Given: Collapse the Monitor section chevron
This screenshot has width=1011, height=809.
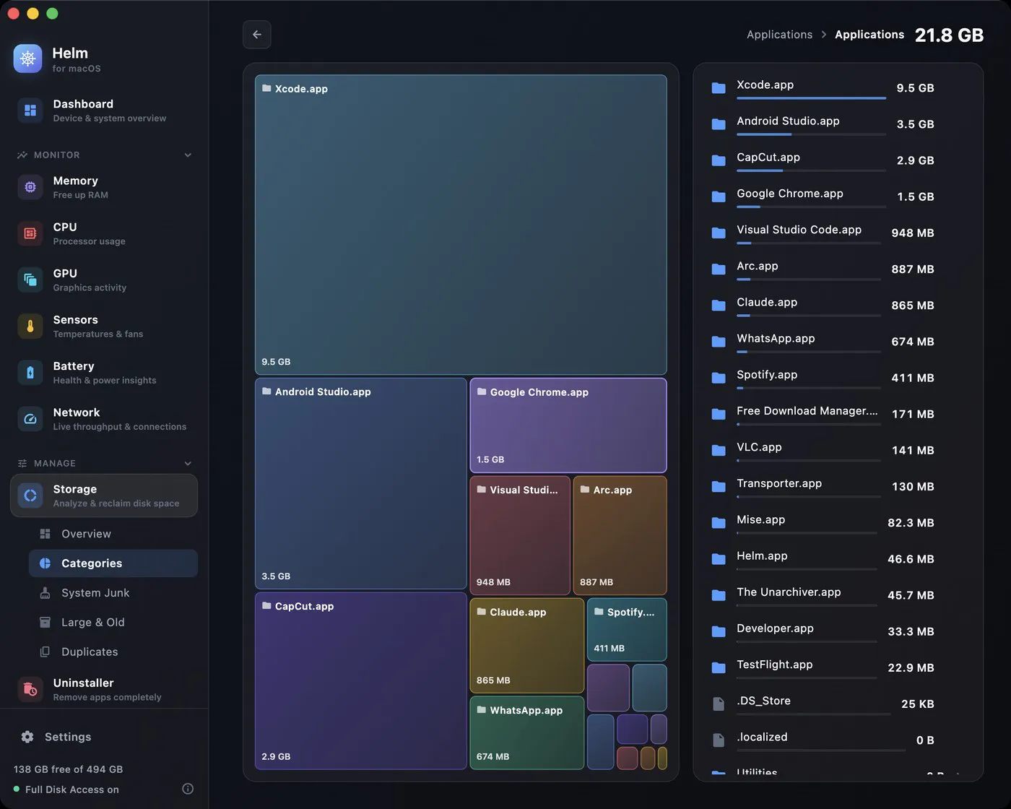Looking at the screenshot, I should [x=188, y=155].
